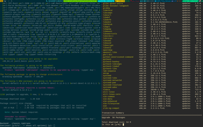This screenshot has width=203, height=127.
Task: Click the 'xxd' package name in dnf list
Action: click(x=105, y=106)
